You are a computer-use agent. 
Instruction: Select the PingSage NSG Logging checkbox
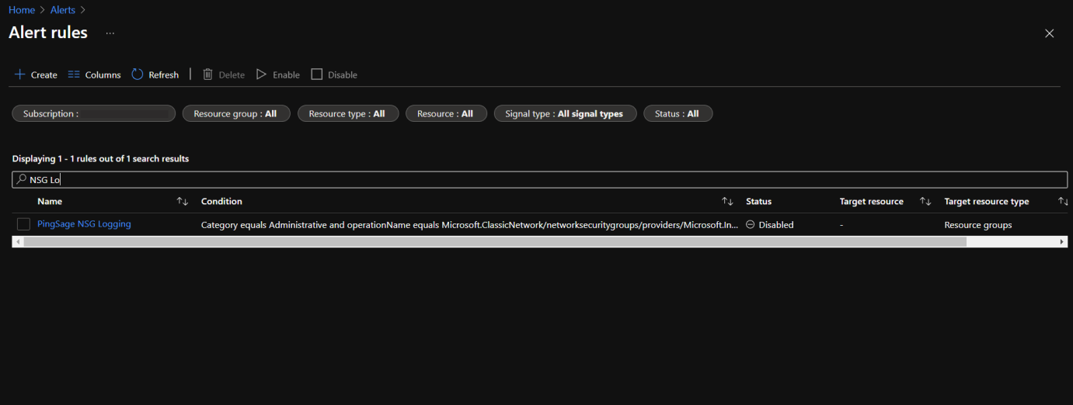pyautogui.click(x=23, y=224)
